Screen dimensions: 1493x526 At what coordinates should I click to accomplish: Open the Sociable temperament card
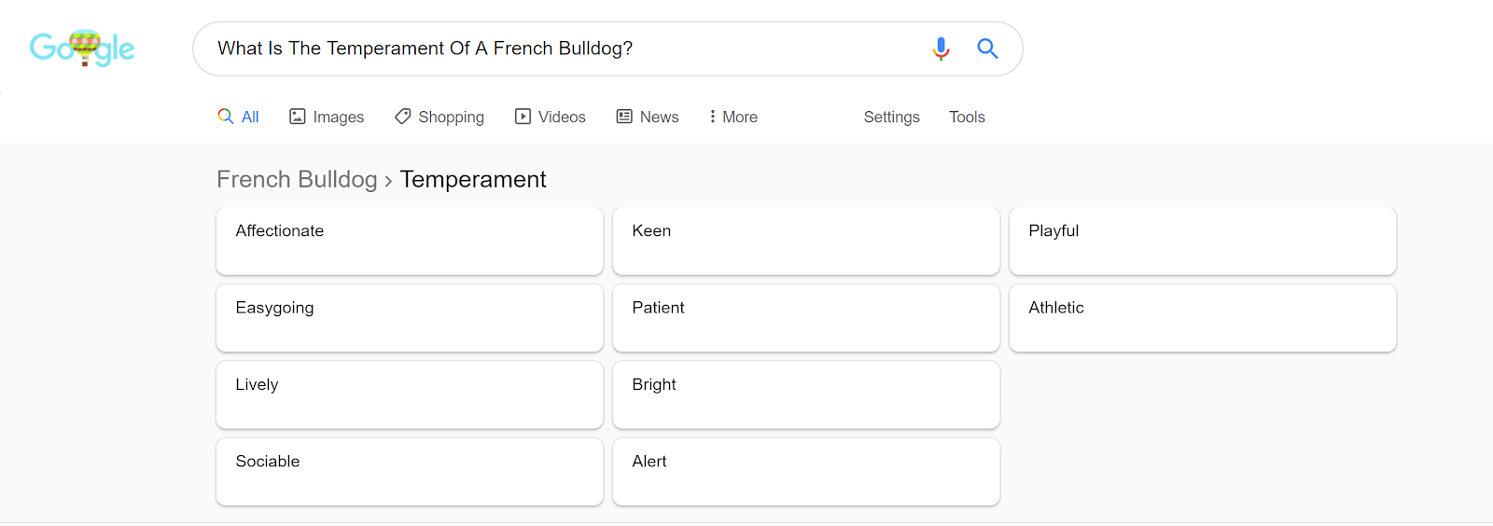(x=410, y=472)
